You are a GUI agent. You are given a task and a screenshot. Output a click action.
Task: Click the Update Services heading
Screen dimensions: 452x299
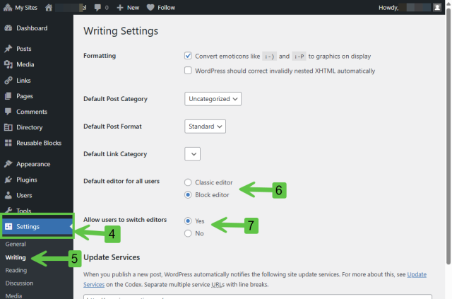(x=112, y=257)
